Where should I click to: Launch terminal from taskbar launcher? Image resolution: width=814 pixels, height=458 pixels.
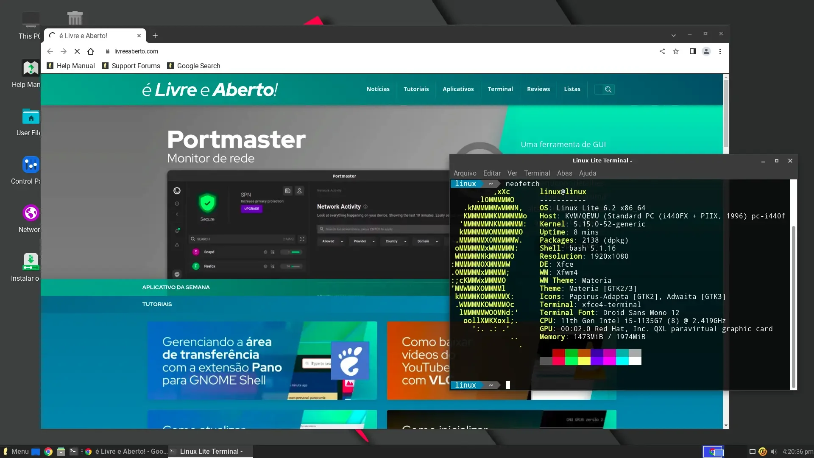click(73, 451)
